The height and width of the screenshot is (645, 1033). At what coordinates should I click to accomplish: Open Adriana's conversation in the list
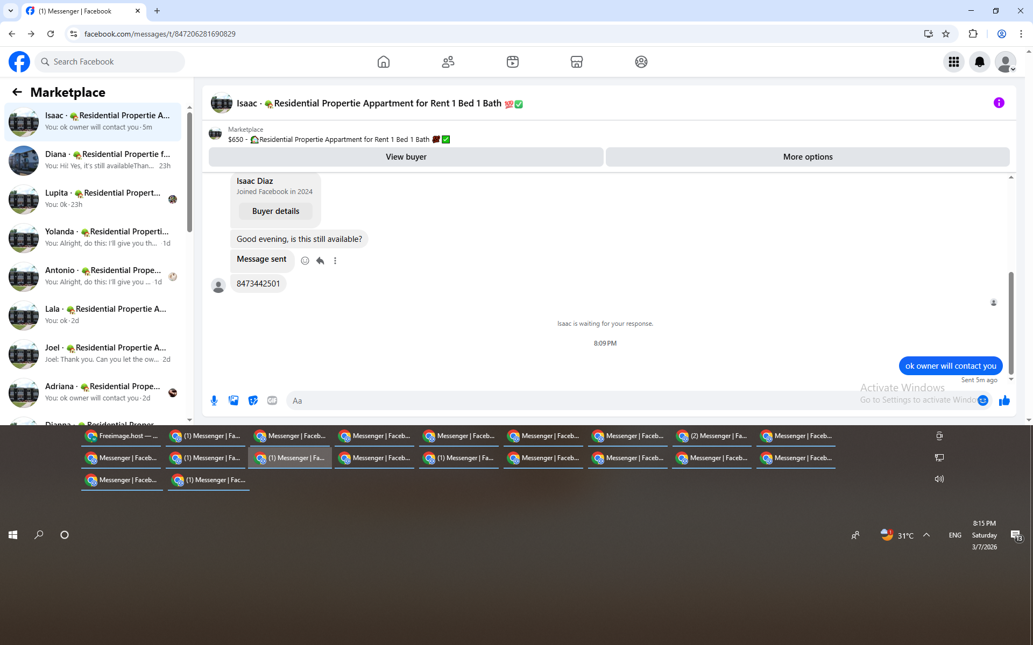point(93,393)
